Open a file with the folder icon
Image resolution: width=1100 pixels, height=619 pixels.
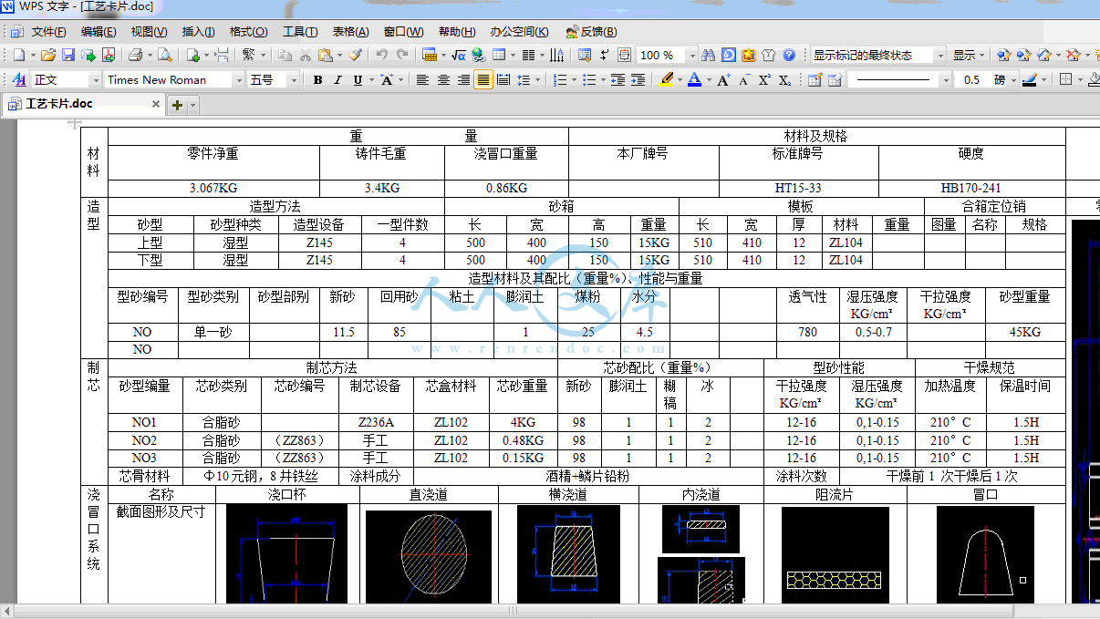49,55
